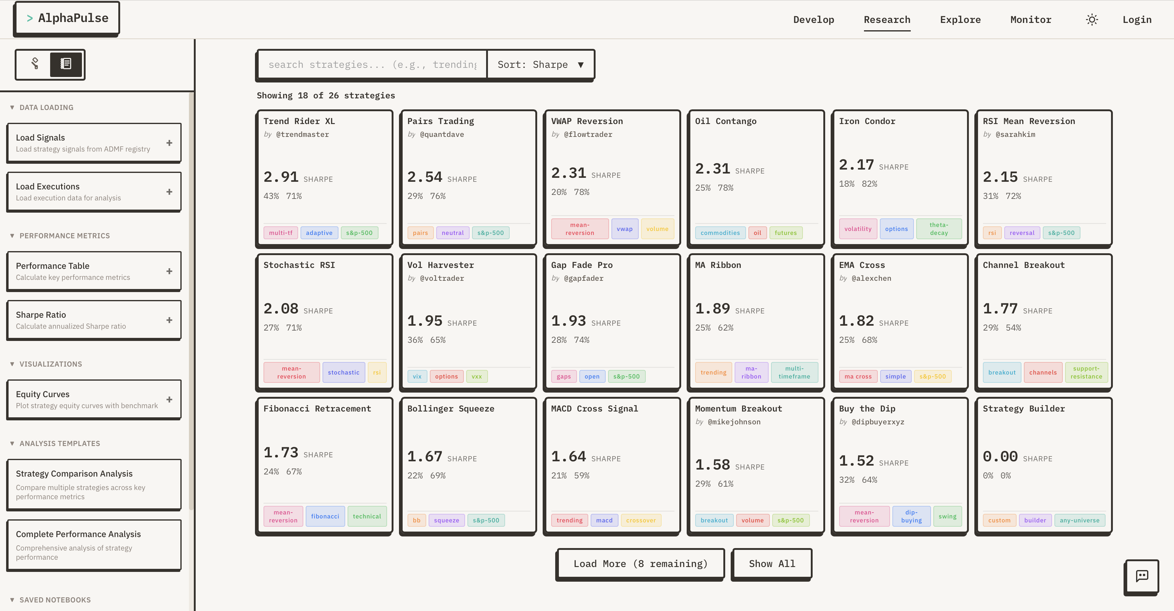Add Performance Table block with plus
The width and height of the screenshot is (1174, 611).
coord(169,271)
